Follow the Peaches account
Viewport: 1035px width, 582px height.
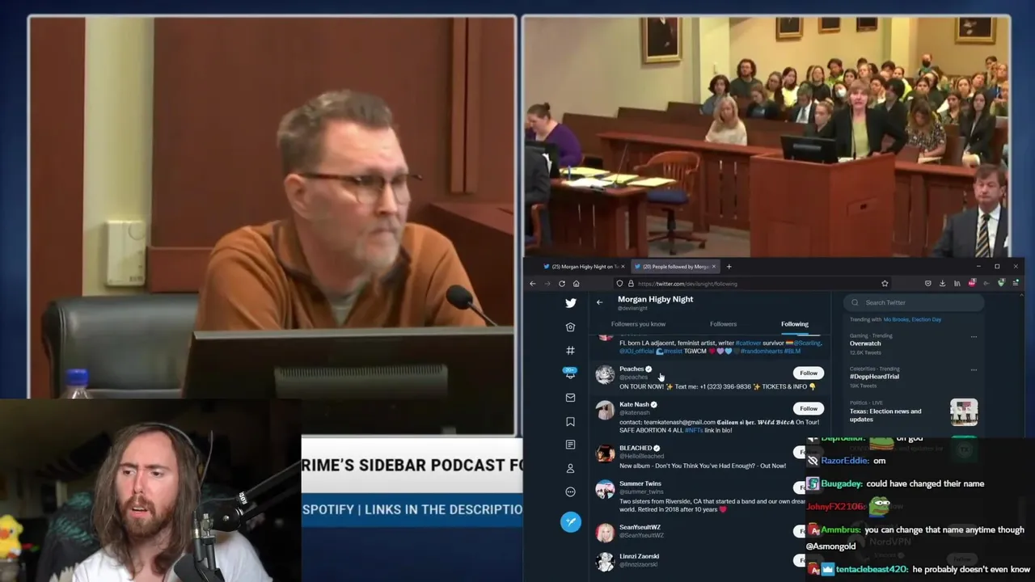tap(809, 373)
